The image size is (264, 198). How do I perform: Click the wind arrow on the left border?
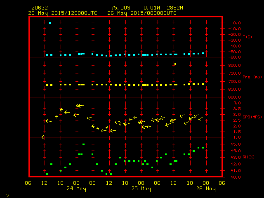[x=43, y=137]
